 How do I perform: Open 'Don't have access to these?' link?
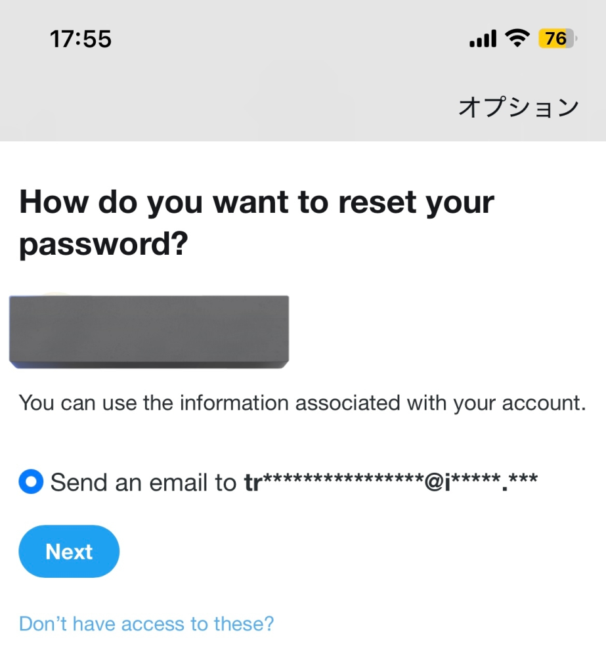(x=146, y=624)
